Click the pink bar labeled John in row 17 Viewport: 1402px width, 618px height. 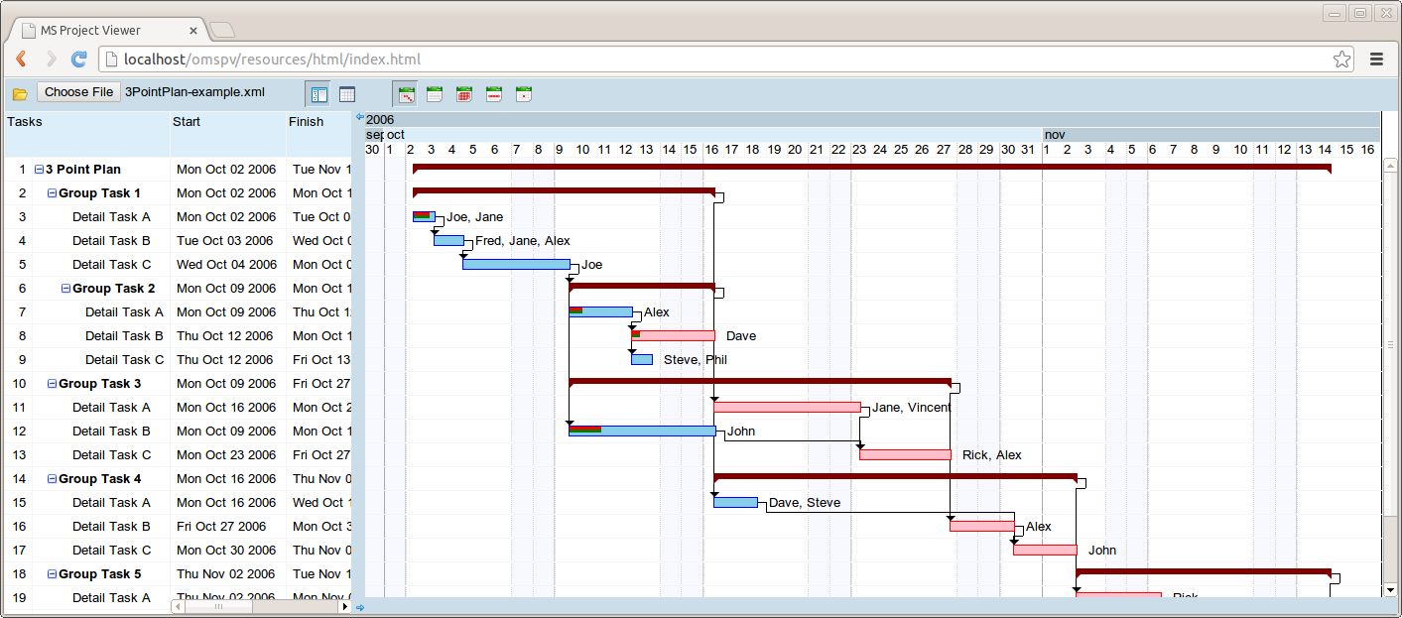click(1045, 550)
